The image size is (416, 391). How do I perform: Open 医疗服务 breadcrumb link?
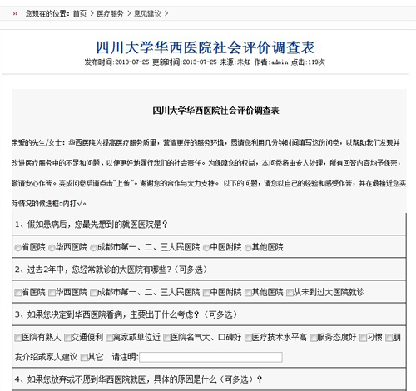click(x=110, y=13)
